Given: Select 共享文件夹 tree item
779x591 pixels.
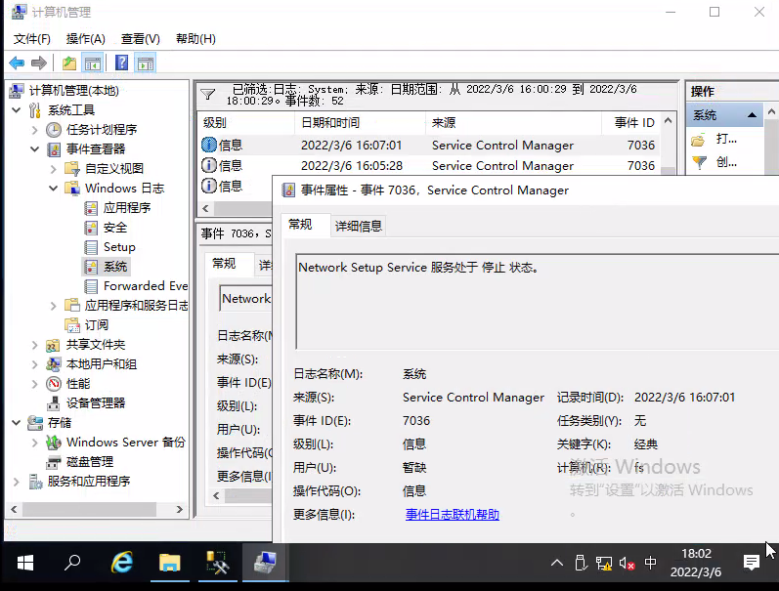Looking at the screenshot, I should (x=96, y=345).
